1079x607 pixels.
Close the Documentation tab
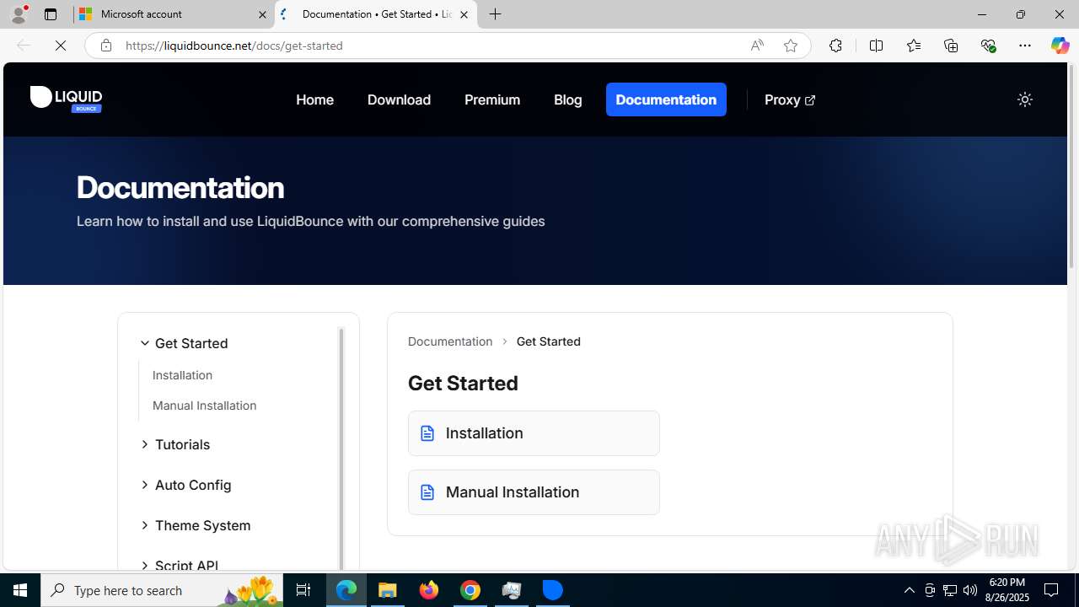tap(464, 14)
